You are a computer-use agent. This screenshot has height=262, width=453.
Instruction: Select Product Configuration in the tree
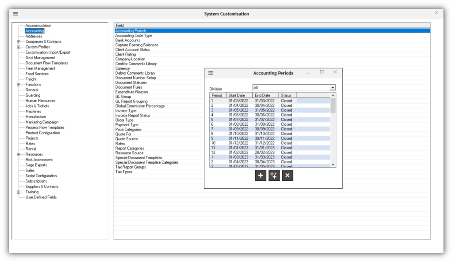(43, 133)
